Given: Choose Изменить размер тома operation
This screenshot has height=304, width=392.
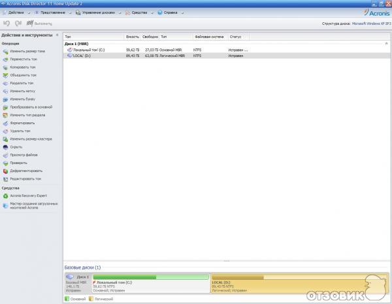Looking at the screenshot, I should pyautogui.click(x=24, y=51).
